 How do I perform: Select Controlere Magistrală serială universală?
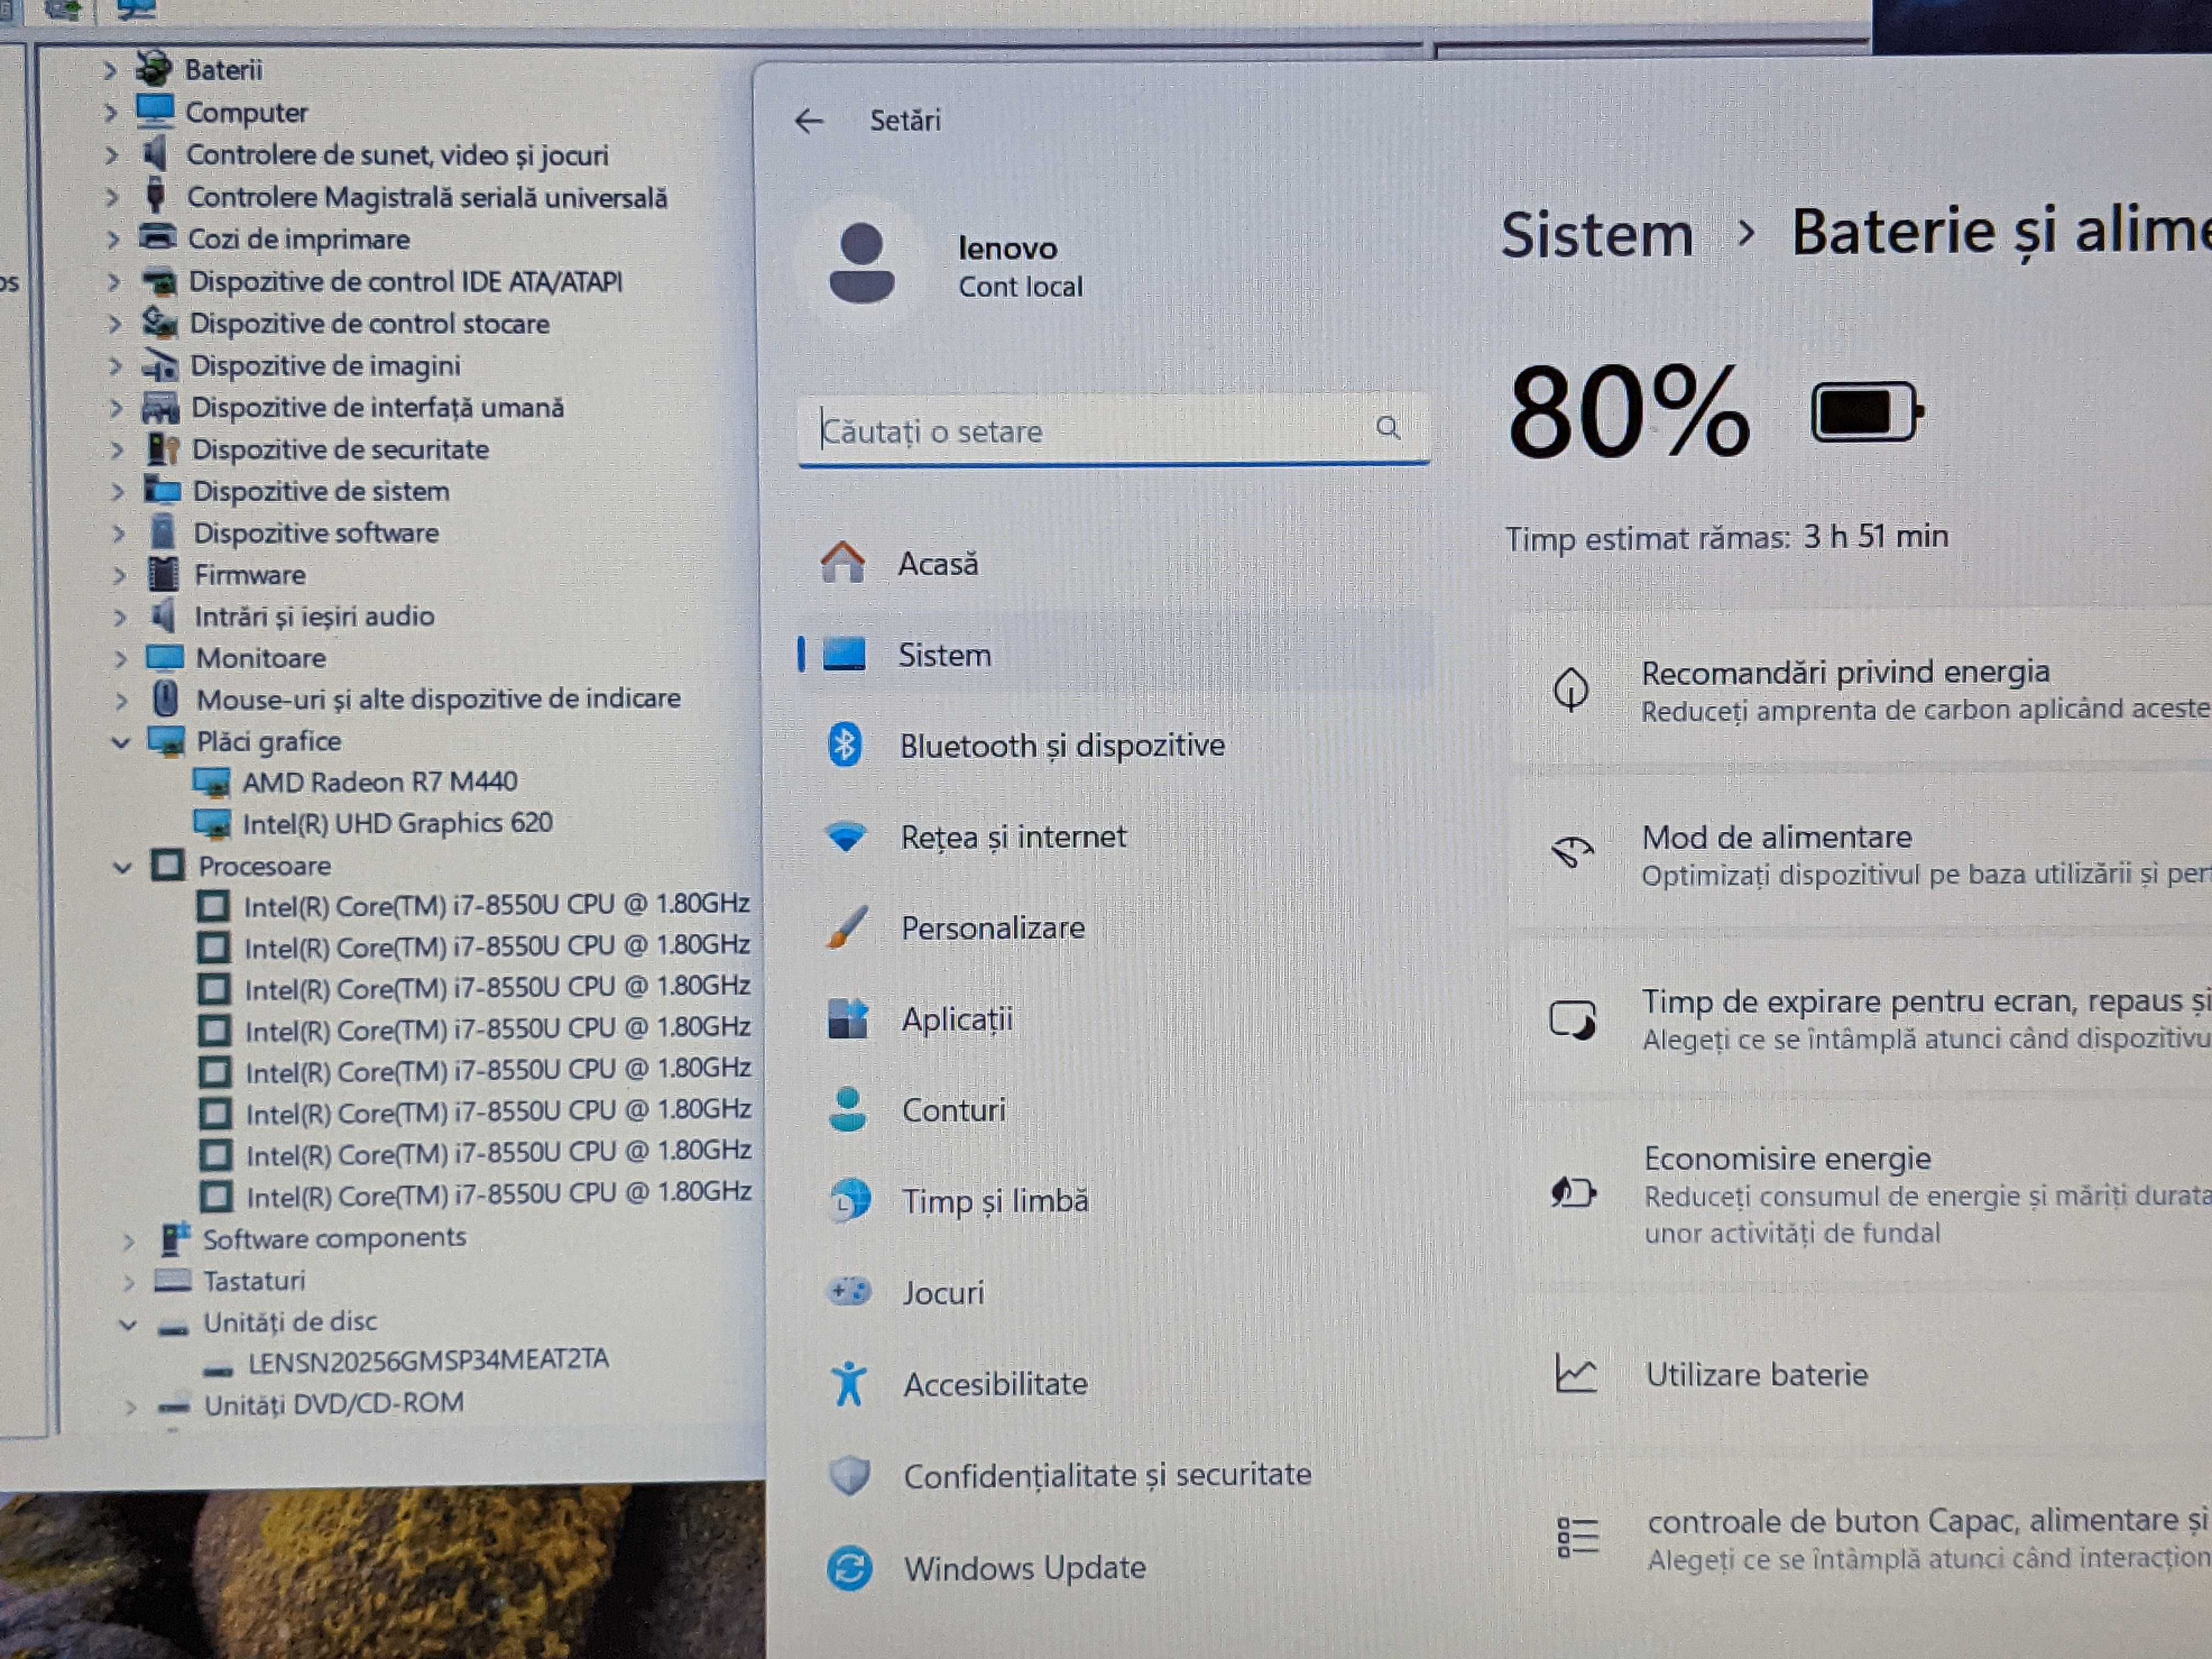tap(426, 198)
